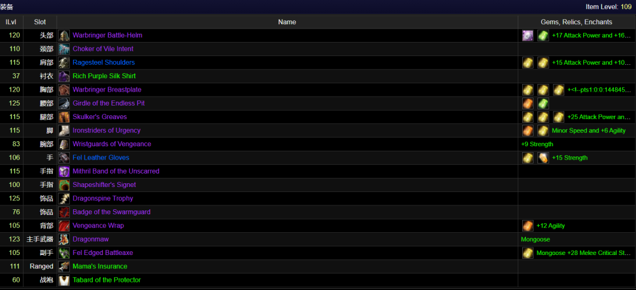636x290 pixels.
Task: Click the '+15 Strength' enchant text
Action: pyautogui.click(x=569, y=158)
